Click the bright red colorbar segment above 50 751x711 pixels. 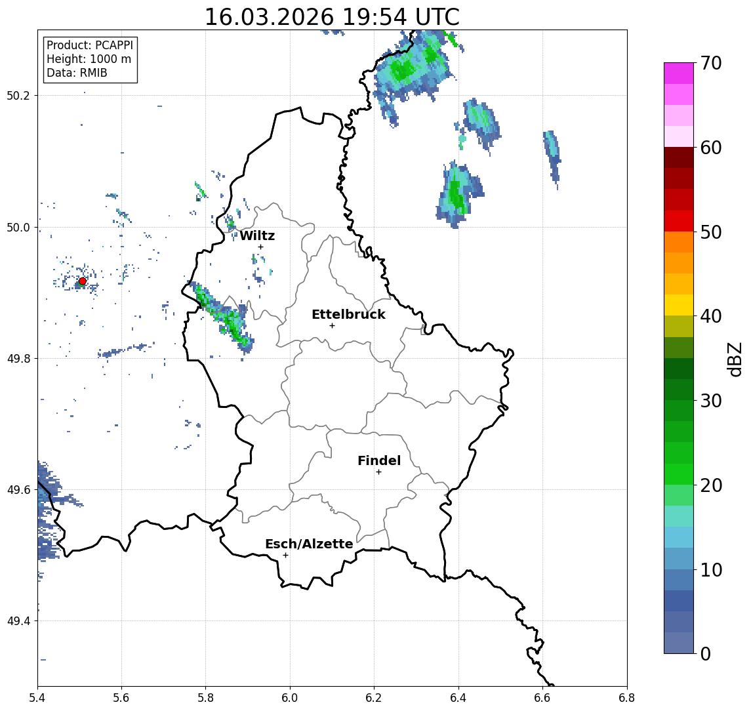click(x=679, y=221)
